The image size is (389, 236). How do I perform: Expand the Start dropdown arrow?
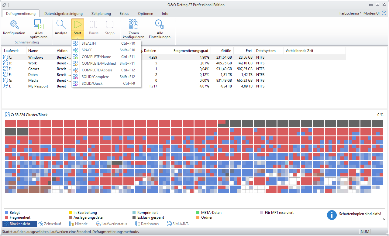tap(77, 38)
